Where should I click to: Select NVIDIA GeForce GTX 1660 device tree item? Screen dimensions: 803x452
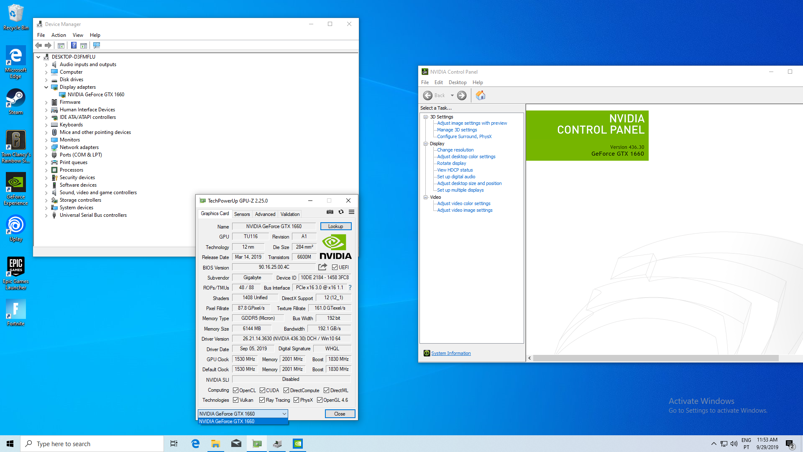(96, 95)
